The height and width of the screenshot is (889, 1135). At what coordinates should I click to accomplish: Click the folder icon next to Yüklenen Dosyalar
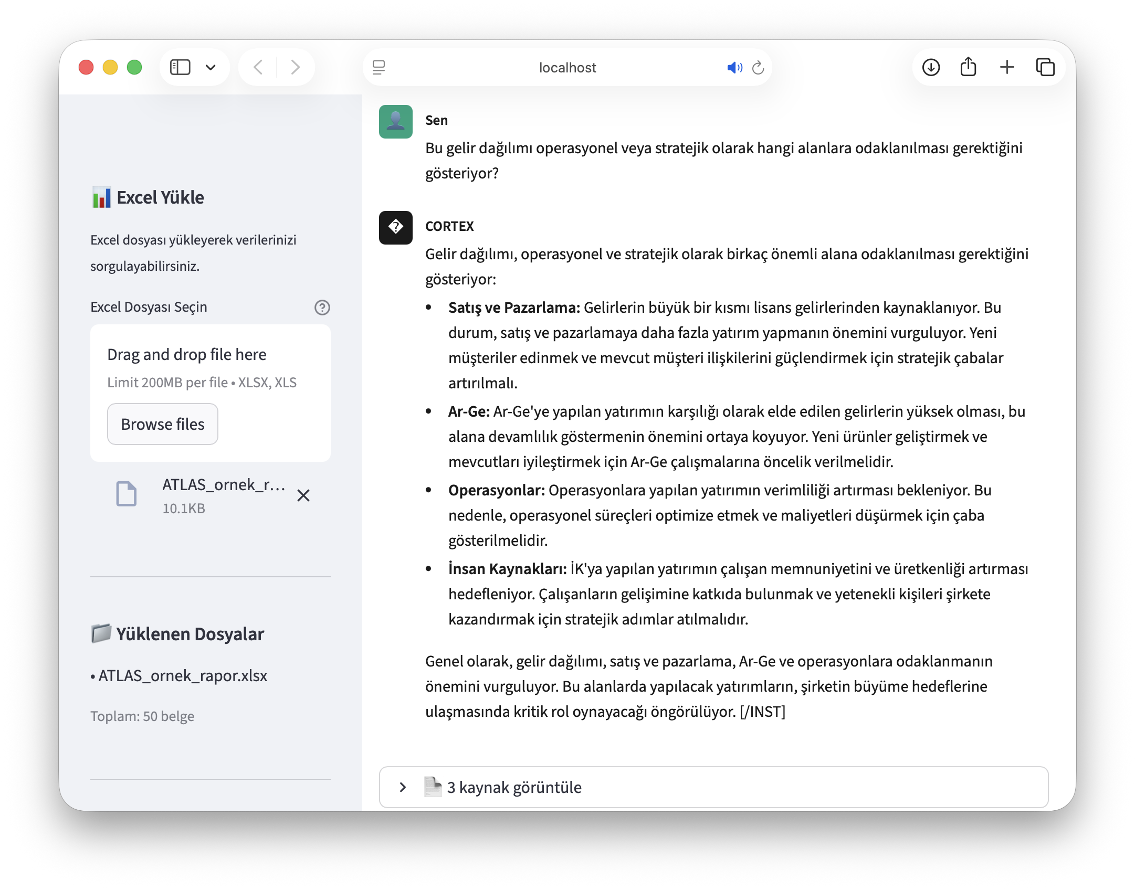pos(101,633)
